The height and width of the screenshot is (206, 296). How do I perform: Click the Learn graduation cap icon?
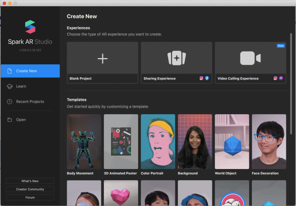click(x=10, y=86)
